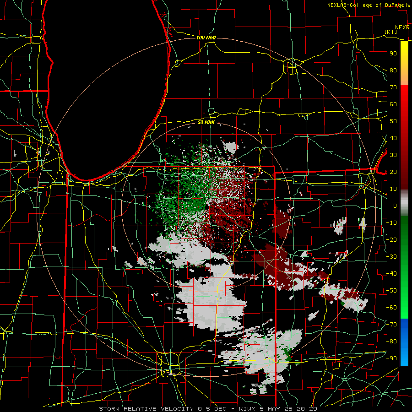Click the positive 60 scale value
Screen dimensions: 412x412
393,104
